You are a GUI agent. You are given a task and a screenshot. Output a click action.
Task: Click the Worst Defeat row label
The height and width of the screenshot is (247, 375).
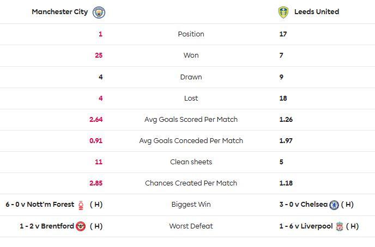(191, 226)
